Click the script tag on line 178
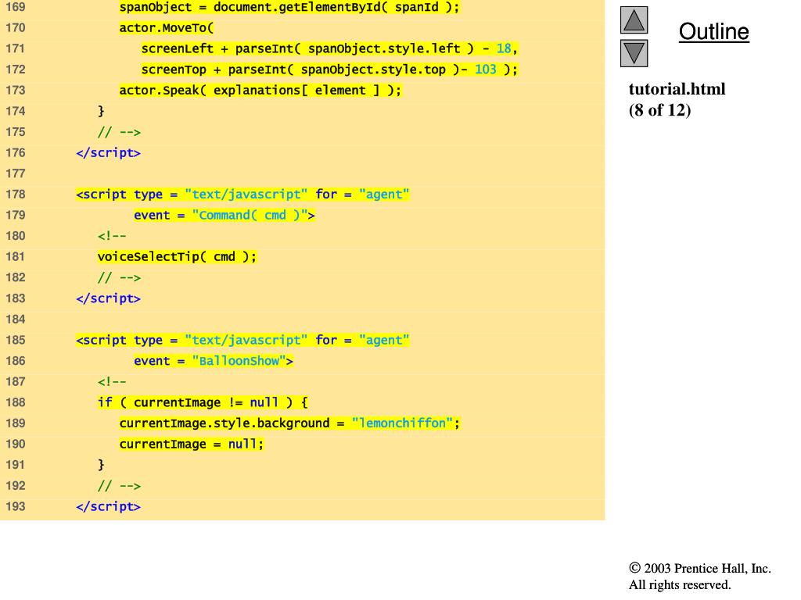Screen dimensions: 801x600 click(242, 195)
